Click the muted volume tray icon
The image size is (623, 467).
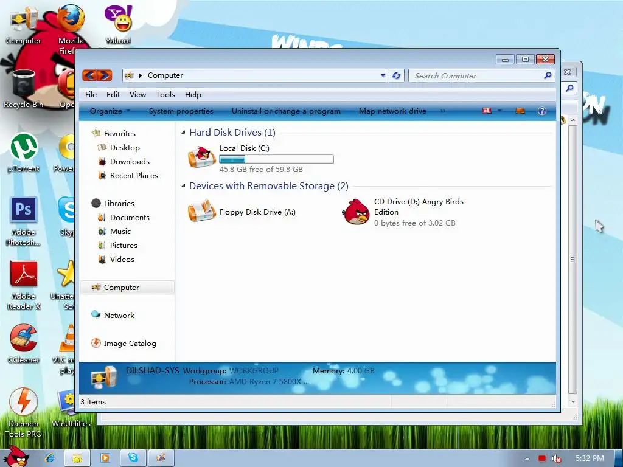click(556, 458)
